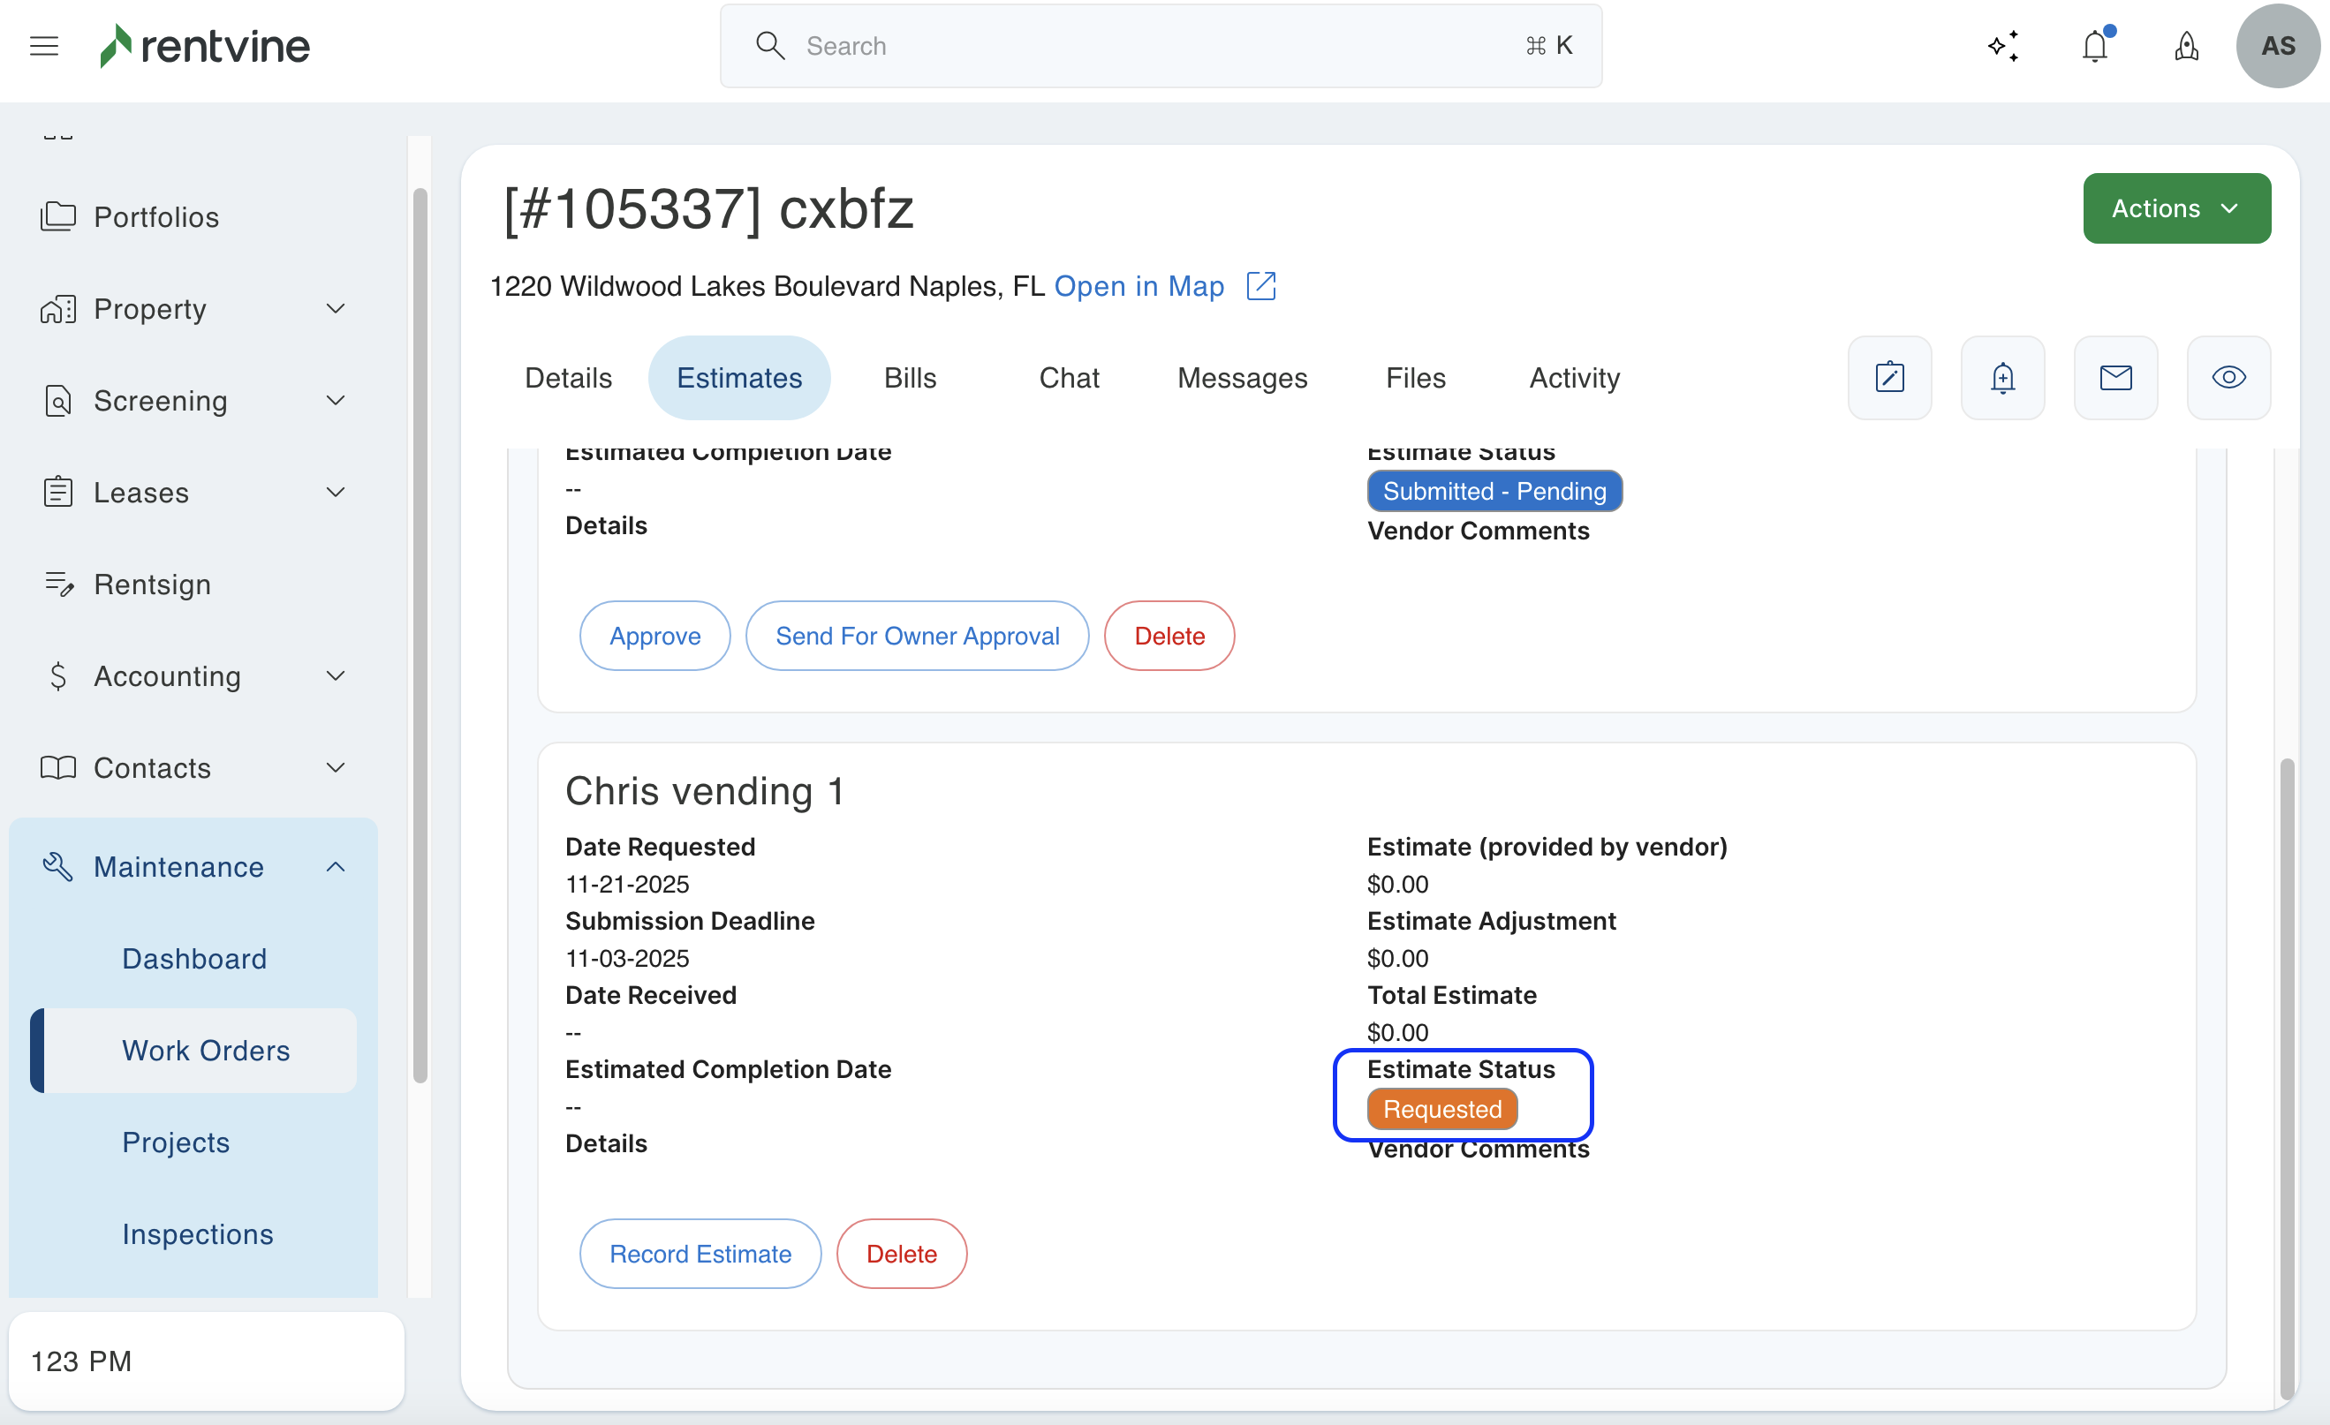The height and width of the screenshot is (1425, 2330).
Task: Open the notifications bell
Action: [x=2094, y=45]
